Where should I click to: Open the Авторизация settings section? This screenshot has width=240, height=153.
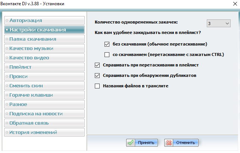[x=44, y=21]
